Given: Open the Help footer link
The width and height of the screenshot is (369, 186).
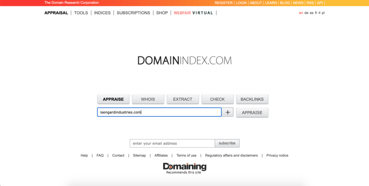Looking at the screenshot, I should (84, 155).
